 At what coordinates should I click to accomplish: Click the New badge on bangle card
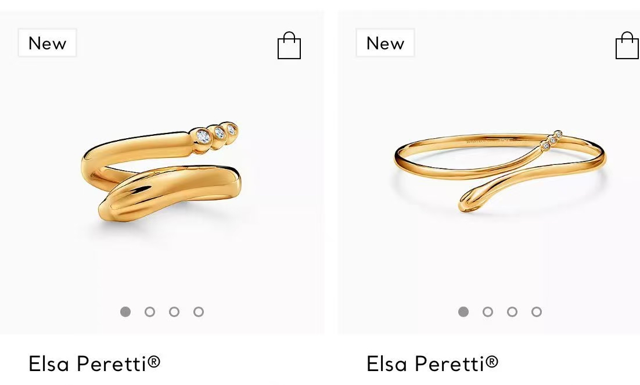point(385,43)
